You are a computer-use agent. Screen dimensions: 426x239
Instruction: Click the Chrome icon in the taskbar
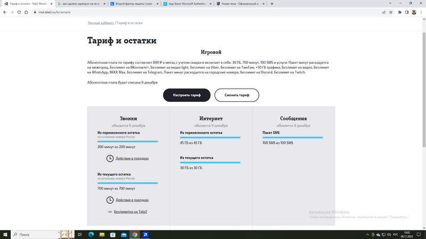point(135,234)
